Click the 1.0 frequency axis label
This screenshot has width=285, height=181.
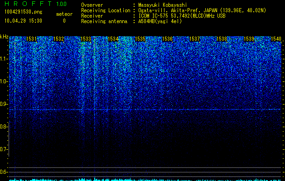[x=4, y=81]
